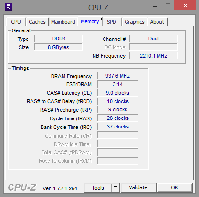199x197 pixels.
Task: Click the Tools button
Action: 98,187
